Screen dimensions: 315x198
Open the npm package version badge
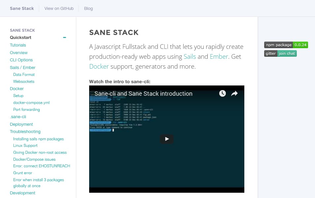point(286,45)
